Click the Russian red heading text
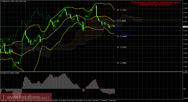188x102 pixels. (x=156, y=2)
